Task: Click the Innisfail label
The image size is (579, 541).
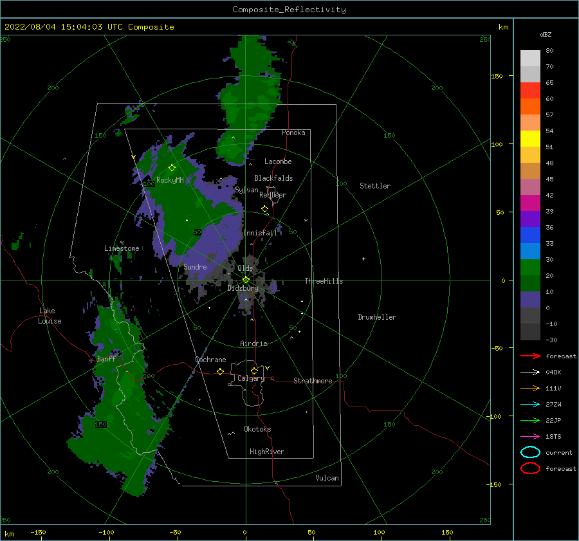Action: pyautogui.click(x=260, y=233)
